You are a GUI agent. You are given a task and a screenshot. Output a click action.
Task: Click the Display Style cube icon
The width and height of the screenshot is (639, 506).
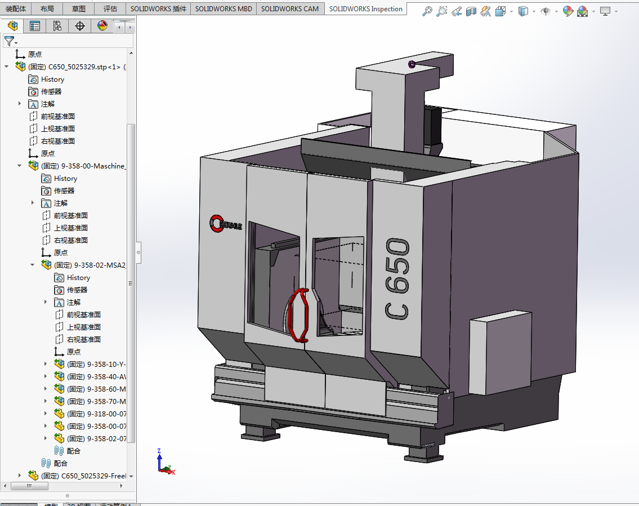(523, 11)
